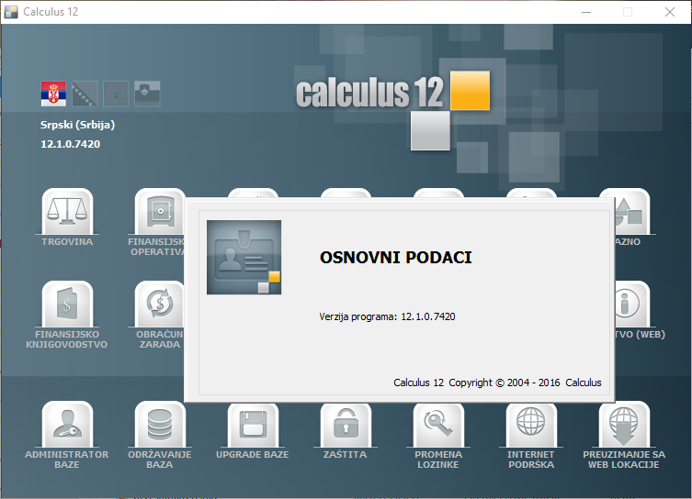The width and height of the screenshot is (692, 499).
Task: Open Preuzimanje sa Web Lokacije icon
Action: click(x=624, y=425)
